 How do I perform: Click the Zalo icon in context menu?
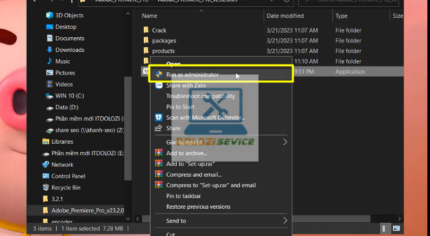tap(158, 85)
